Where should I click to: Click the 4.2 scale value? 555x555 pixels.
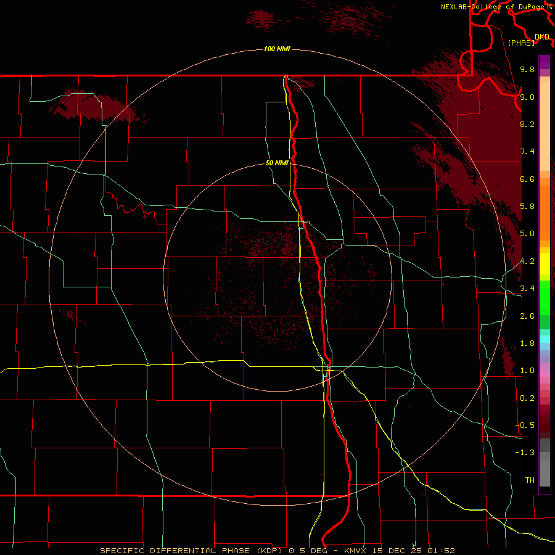pyautogui.click(x=527, y=261)
